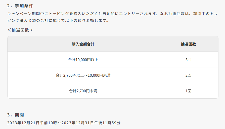Click the campaign period date text
The width and height of the screenshot is (225, 129).
coord(64,123)
